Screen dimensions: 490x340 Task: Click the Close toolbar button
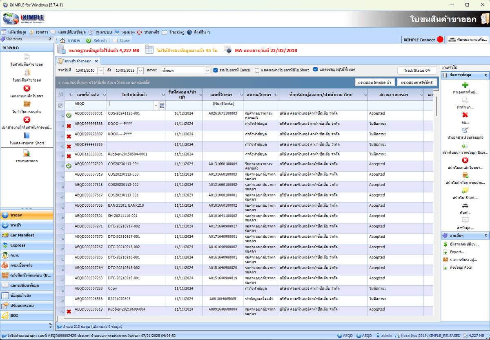coord(121,40)
